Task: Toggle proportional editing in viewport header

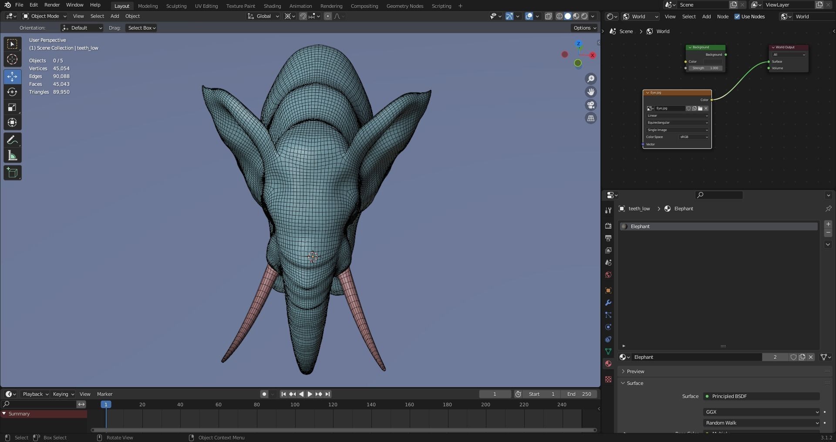Action: tap(328, 16)
